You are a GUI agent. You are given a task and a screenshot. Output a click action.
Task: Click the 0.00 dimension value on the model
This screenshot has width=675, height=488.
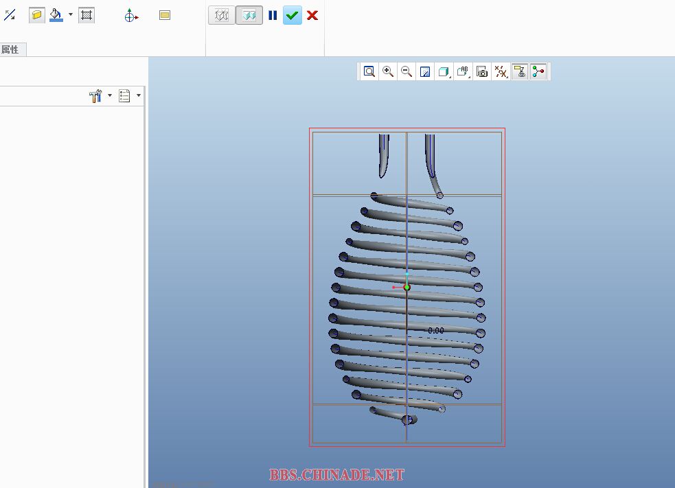[x=435, y=330]
